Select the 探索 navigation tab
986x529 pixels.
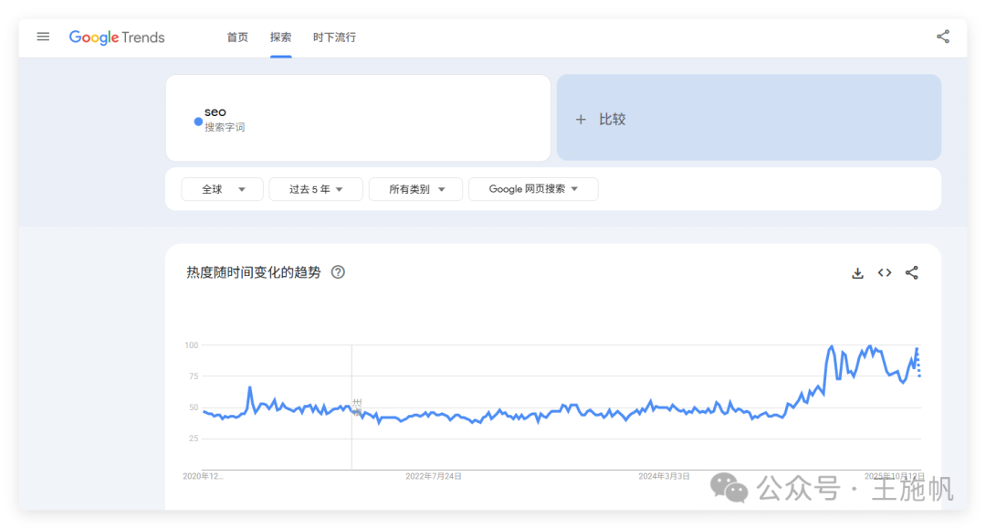pos(280,37)
